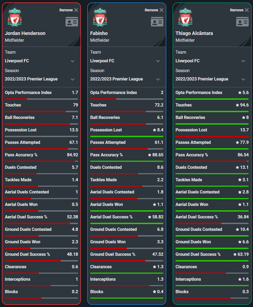
Task: Open Fabinho's player profile card icon
Action: pos(157,22)
